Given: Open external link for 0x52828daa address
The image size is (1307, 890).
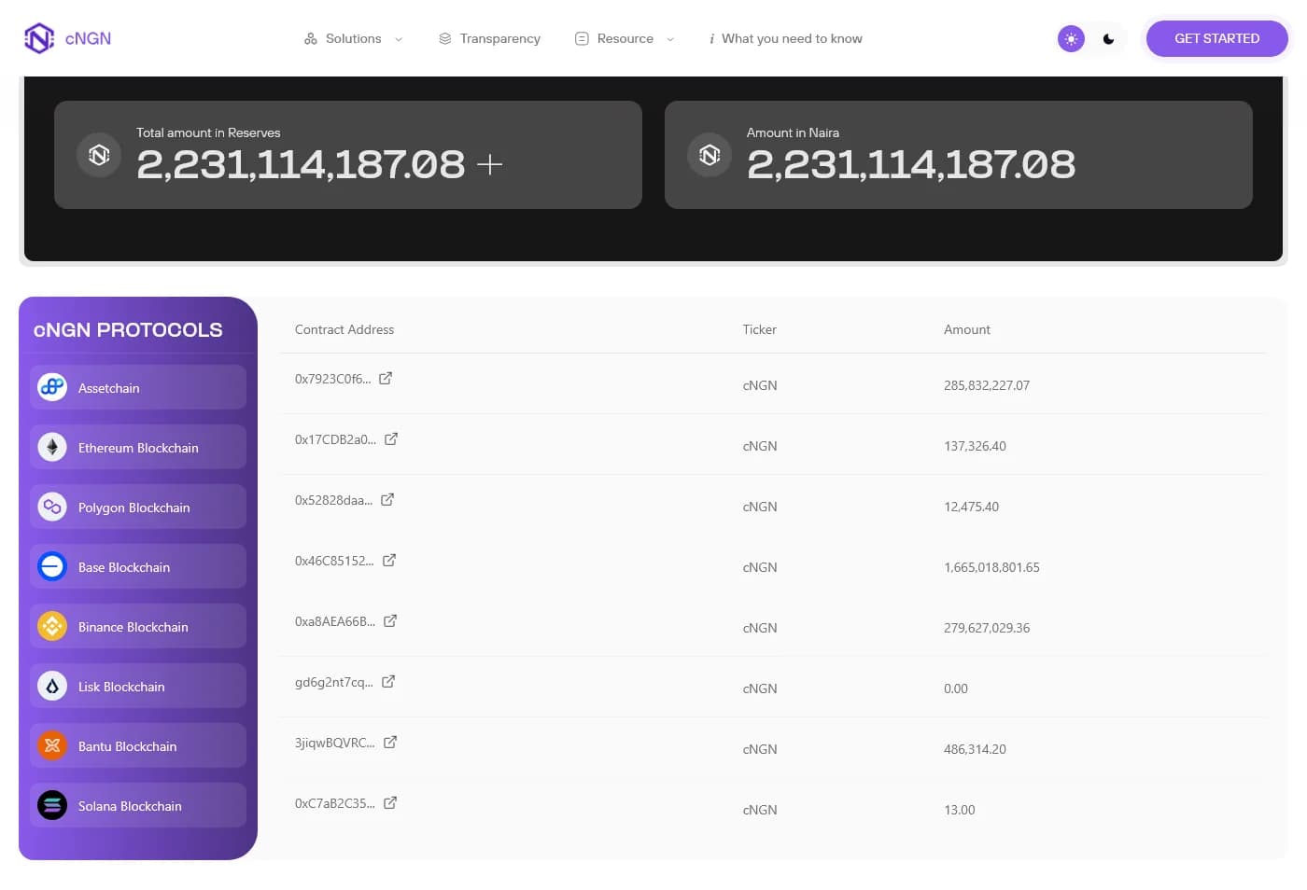Looking at the screenshot, I should [387, 499].
